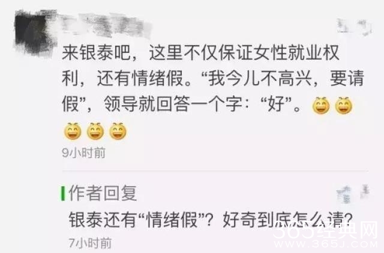Image resolution: width=384 pixels, height=253 pixels.
Task: Select comment line containing "还有情绪假"
Action: (x=212, y=79)
